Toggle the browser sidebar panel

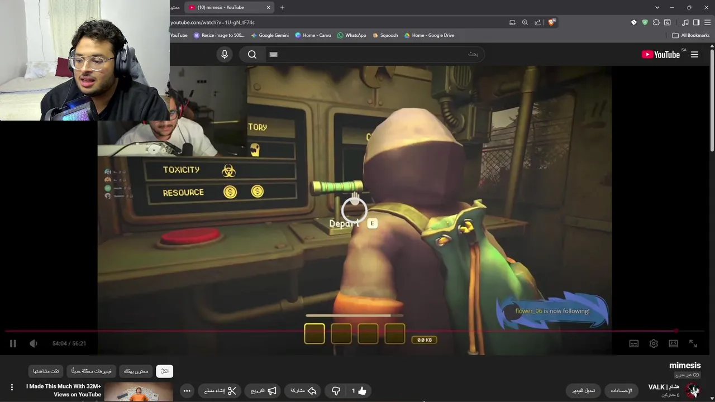[x=696, y=22]
